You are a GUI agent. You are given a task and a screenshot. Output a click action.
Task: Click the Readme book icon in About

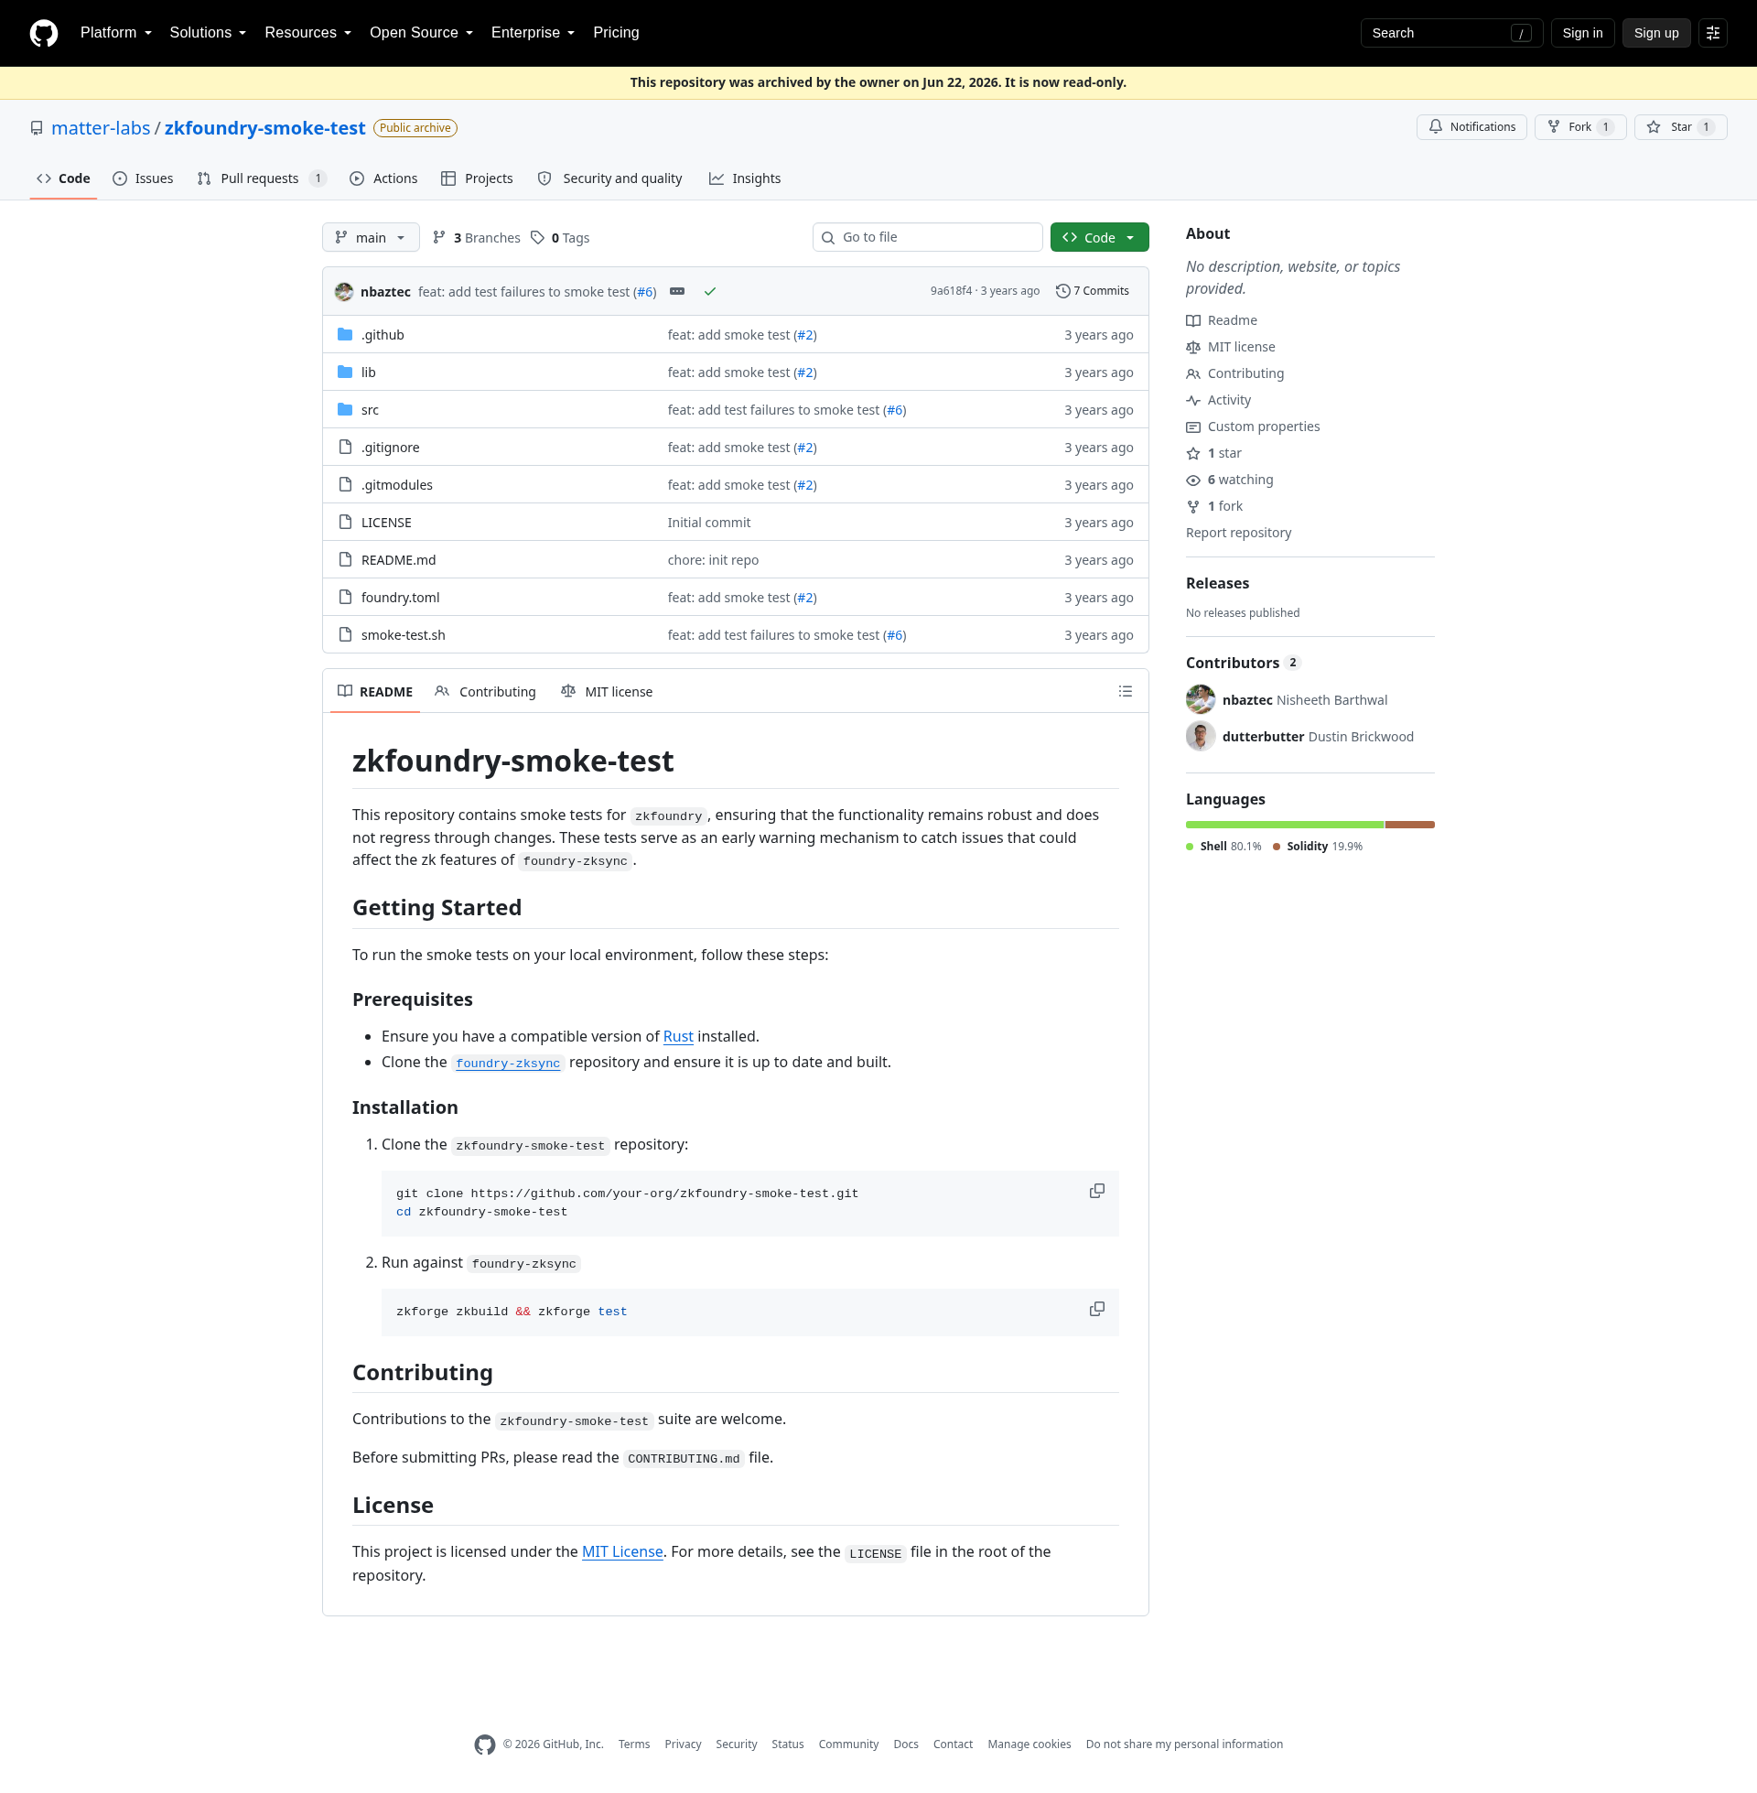tap(1193, 321)
